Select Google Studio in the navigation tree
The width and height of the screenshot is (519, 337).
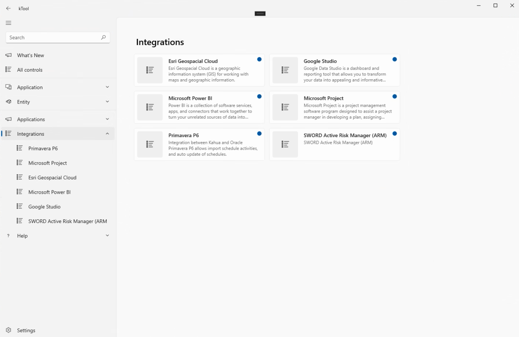[x=58, y=206]
